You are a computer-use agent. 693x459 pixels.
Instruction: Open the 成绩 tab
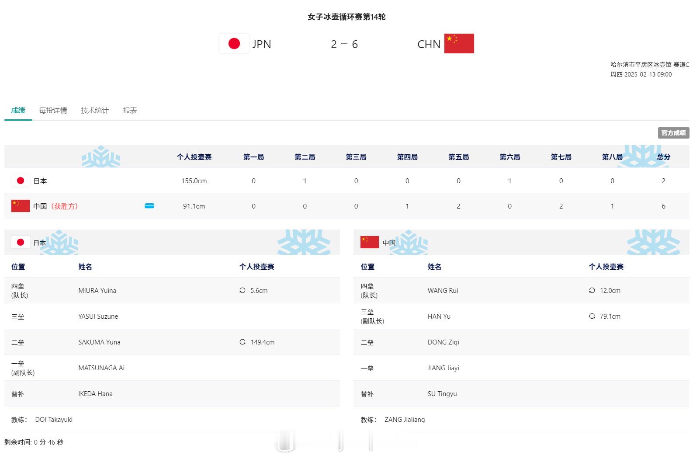pos(18,110)
